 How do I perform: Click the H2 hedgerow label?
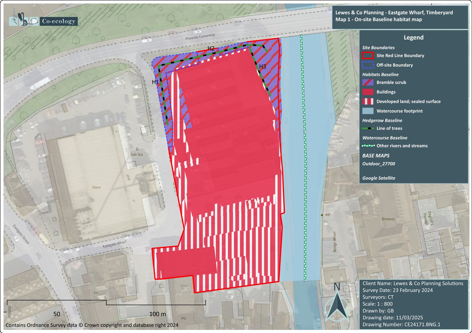coord(211,48)
